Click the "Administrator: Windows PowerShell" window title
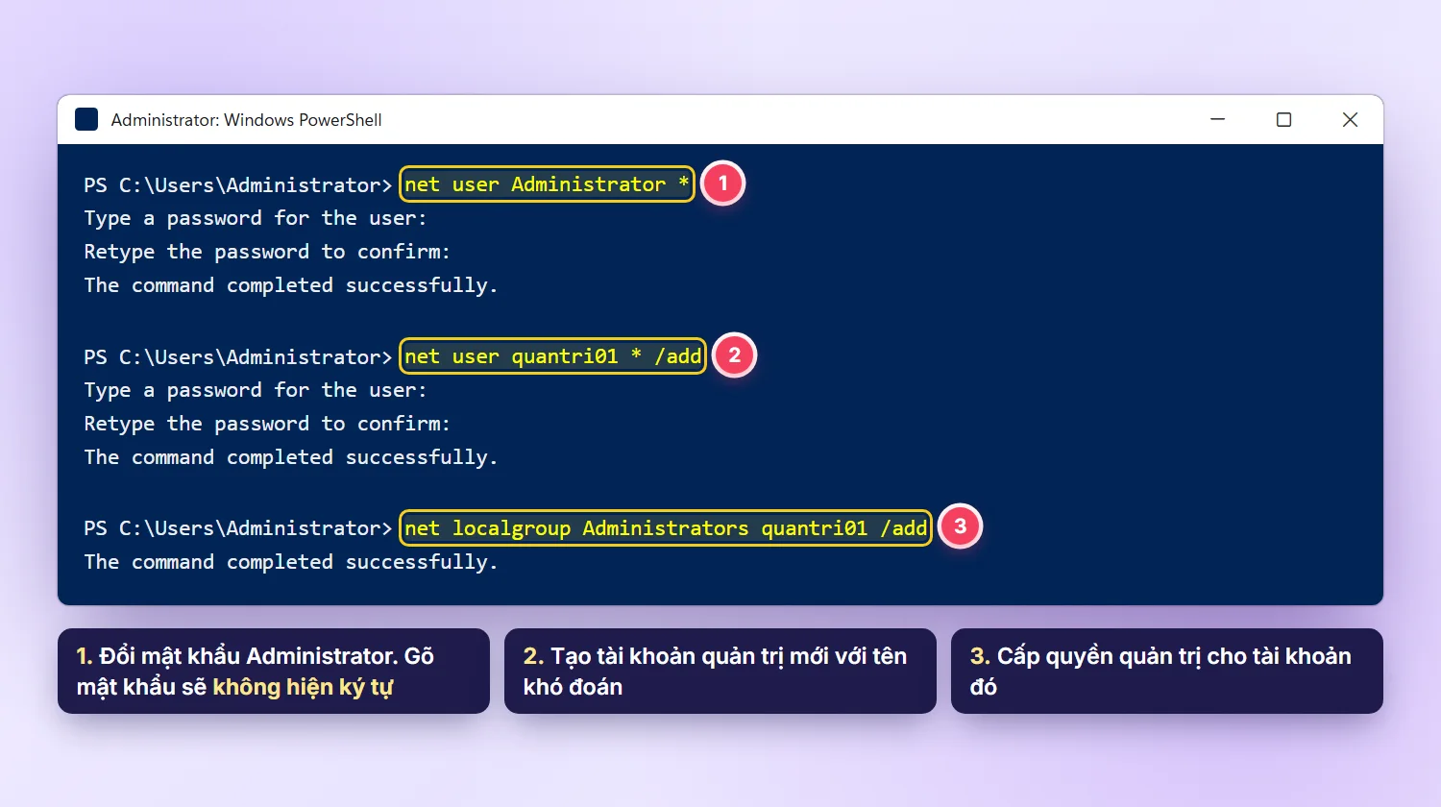Viewport: 1441px width, 807px height. tap(246, 120)
